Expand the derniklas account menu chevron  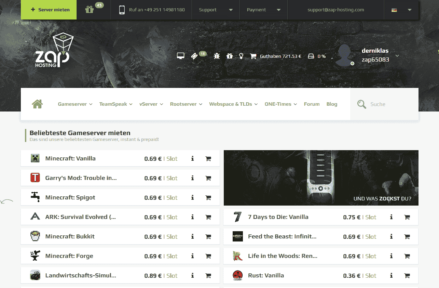click(397, 55)
